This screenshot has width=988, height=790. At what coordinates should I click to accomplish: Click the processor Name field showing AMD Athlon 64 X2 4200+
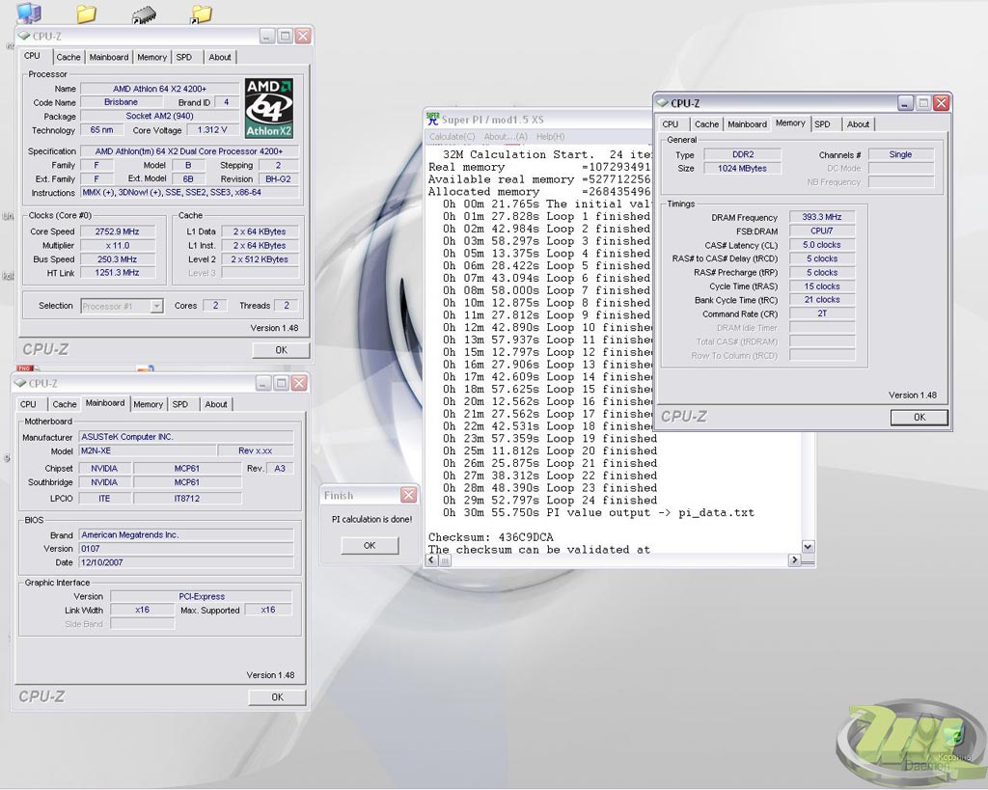click(160, 89)
